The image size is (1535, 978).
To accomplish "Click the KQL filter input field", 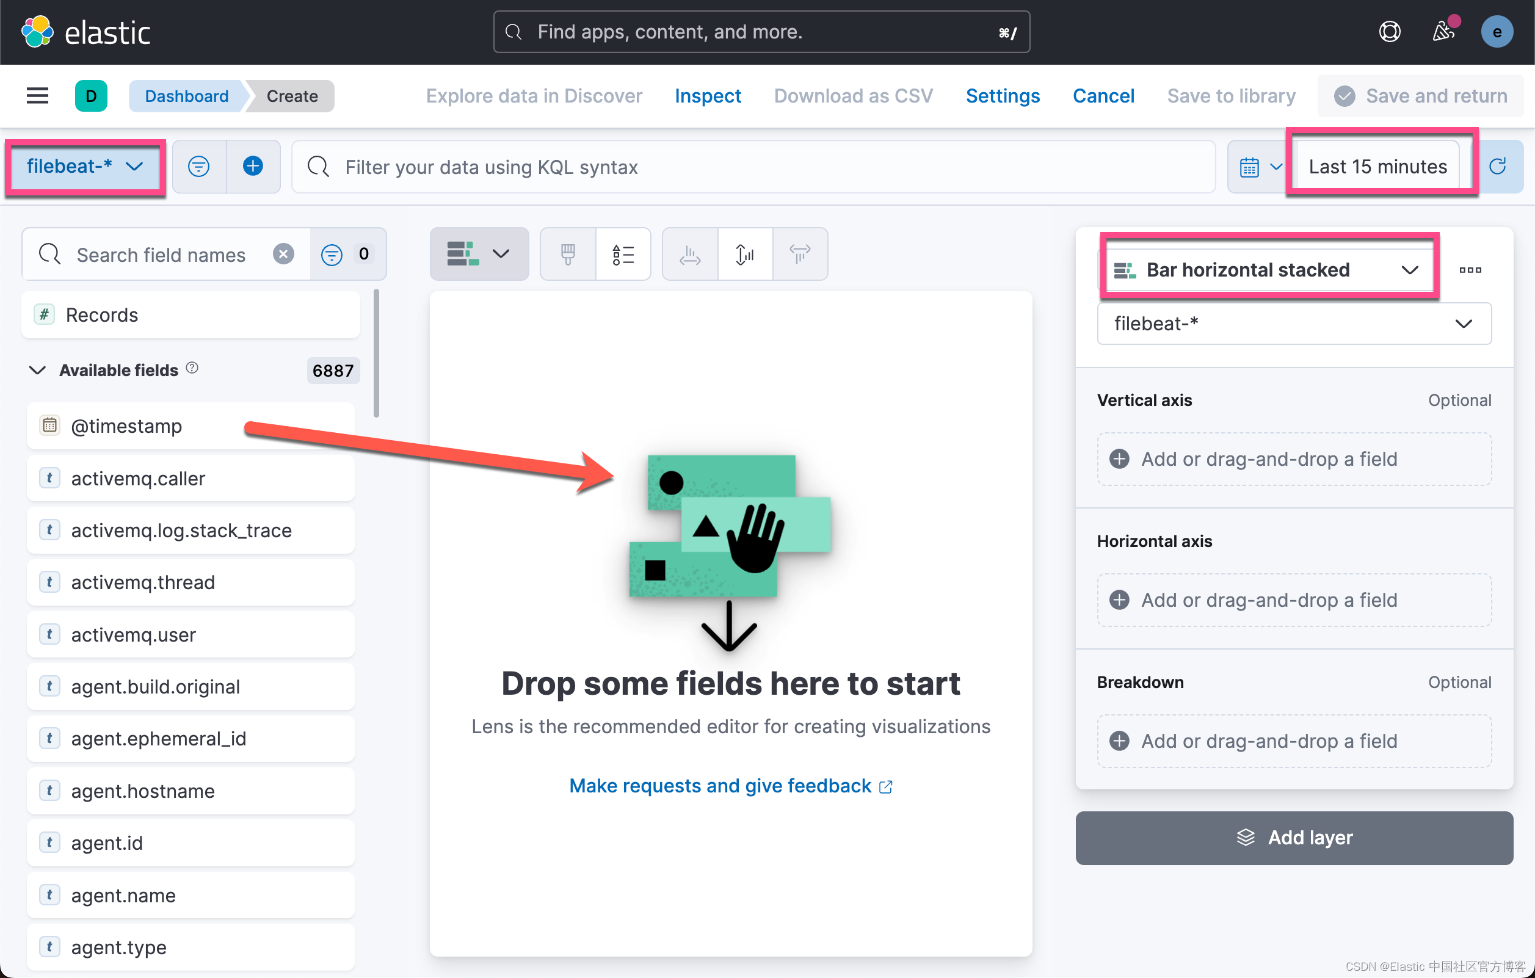I will [752, 167].
